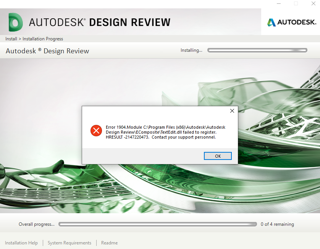Click the 'Install > Installation Progress' breadcrumb
The width and height of the screenshot is (320, 249).
pos(34,39)
